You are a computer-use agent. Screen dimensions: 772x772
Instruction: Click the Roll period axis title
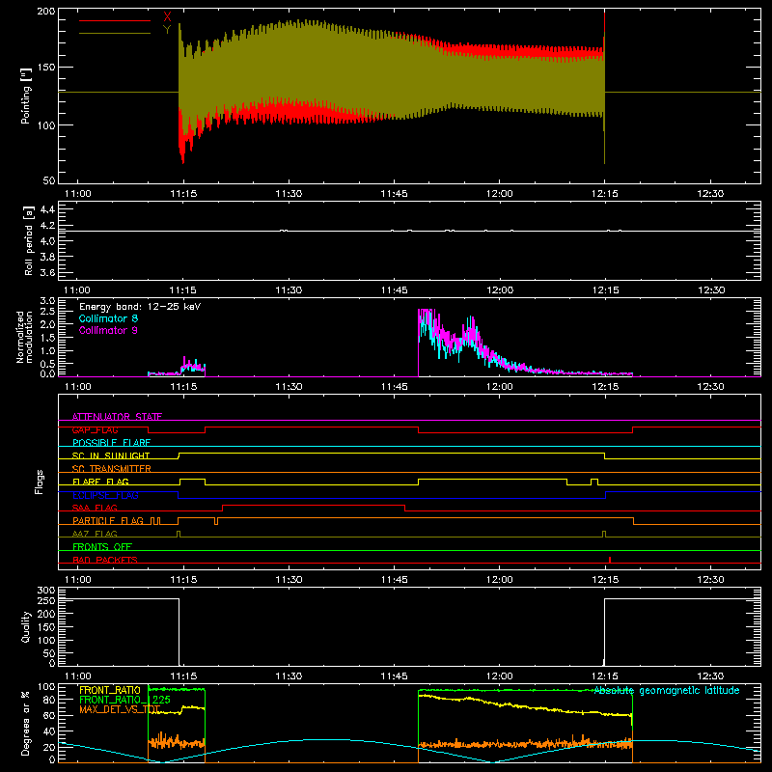tap(29, 241)
